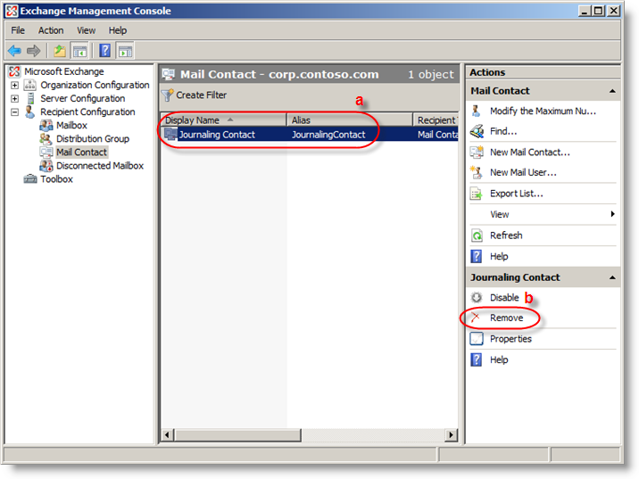Screen dimensions: 639x479
Task: Select the Mail Contact tree item
Action: (81, 153)
